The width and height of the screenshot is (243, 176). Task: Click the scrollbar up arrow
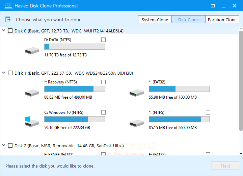click(241, 29)
